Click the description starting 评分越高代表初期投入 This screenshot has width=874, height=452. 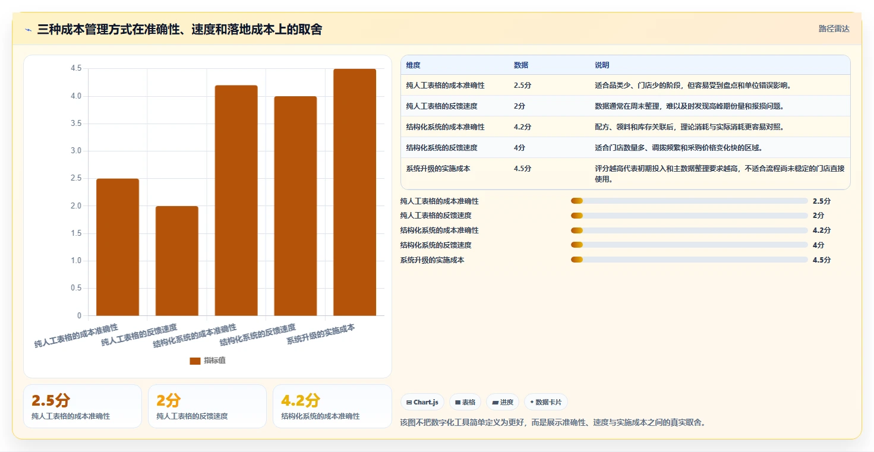[x=720, y=173]
